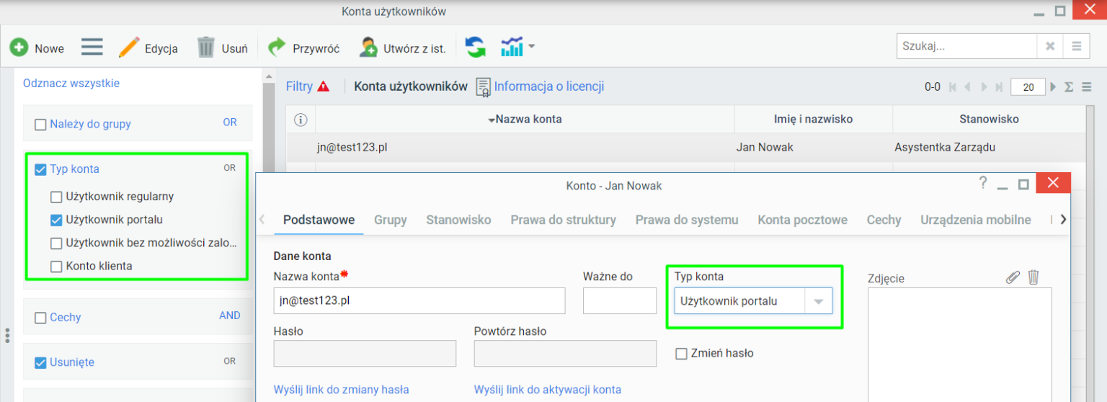Toggle the Cechy filter checkbox
The height and width of the screenshot is (402, 1107).
40,318
